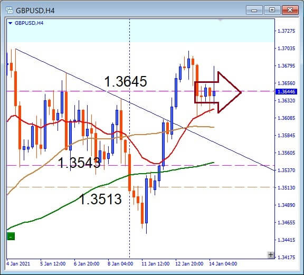Click the 1.35130 price scale value
The height and width of the screenshot is (275, 304).
click(x=287, y=188)
